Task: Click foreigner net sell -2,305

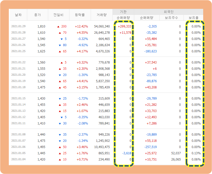Action: pyautogui.click(x=152, y=26)
